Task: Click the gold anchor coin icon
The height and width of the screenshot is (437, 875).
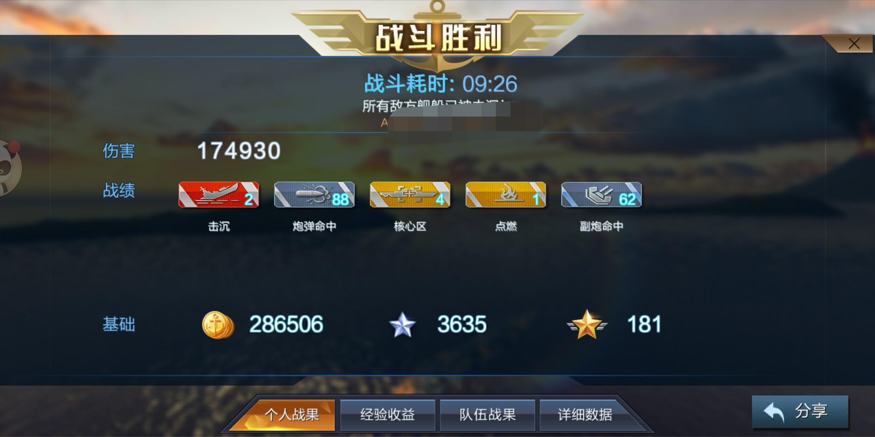Action: coord(218,325)
